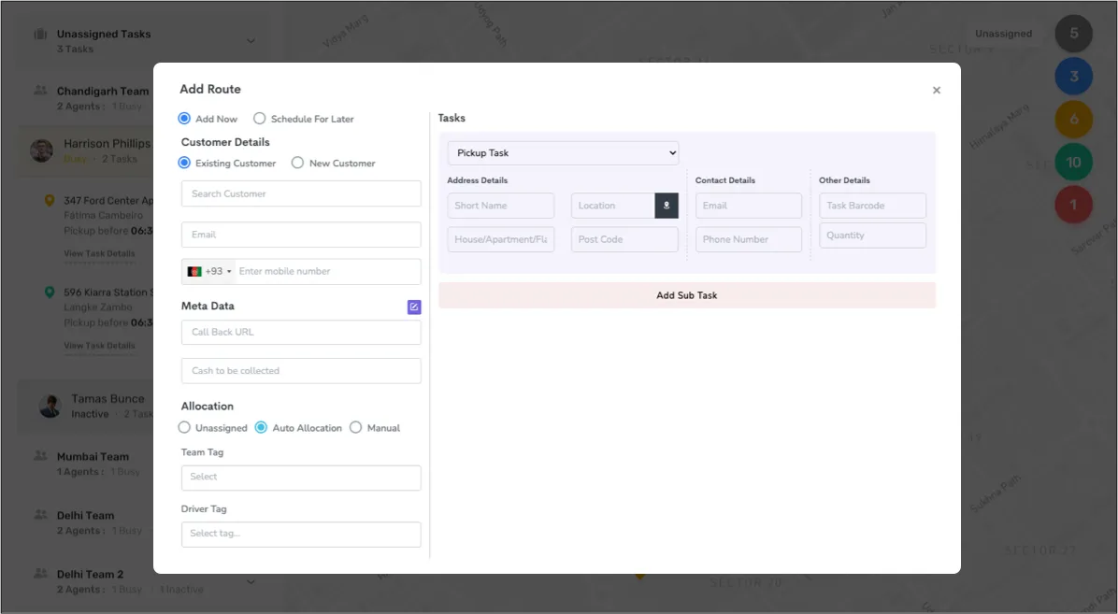Open View Task Details for 347 Ford Center
Image resolution: width=1118 pixels, height=614 pixels.
tap(99, 254)
